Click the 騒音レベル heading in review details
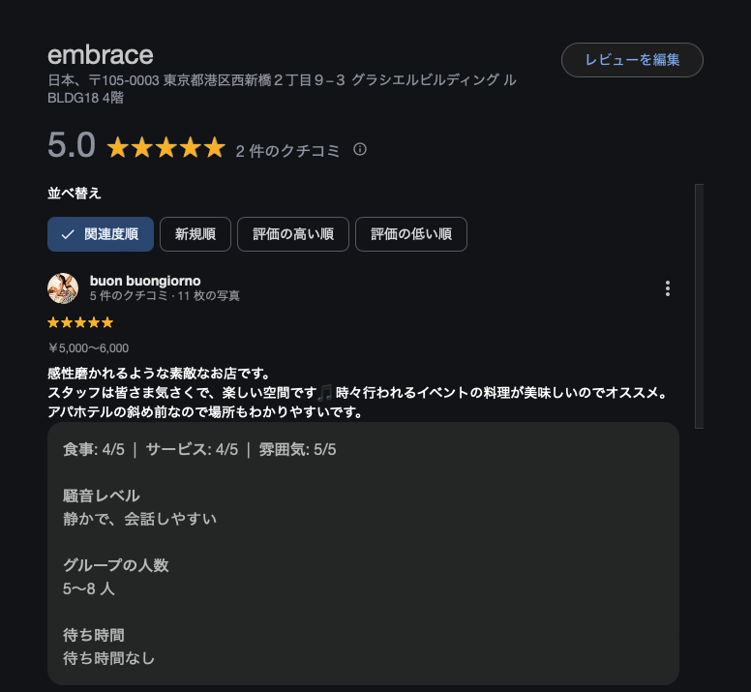Viewport: 751px width, 692px height. click(102, 496)
